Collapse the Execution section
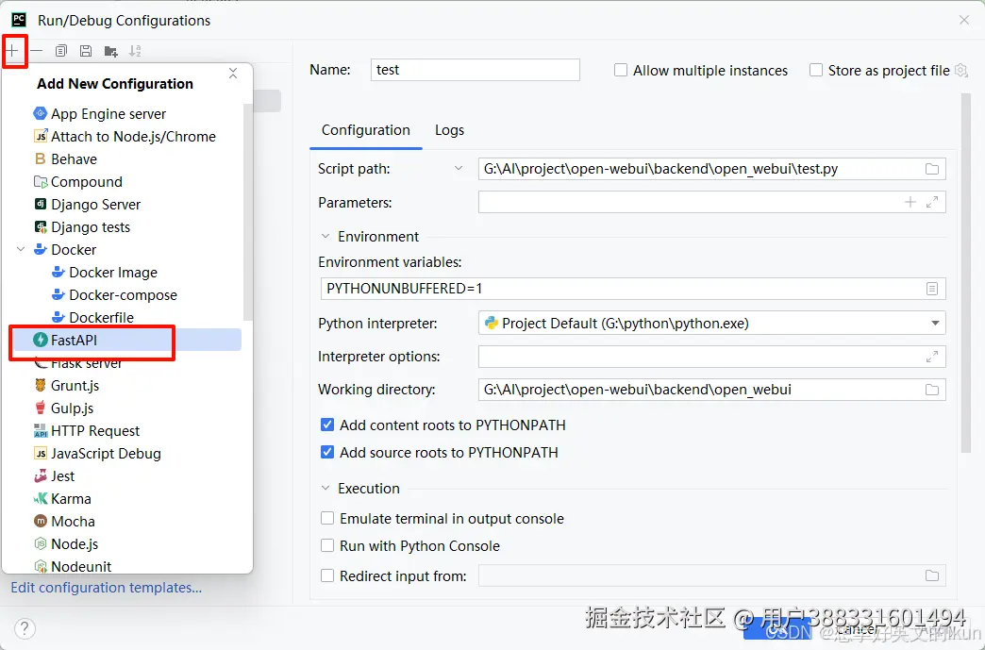The image size is (985, 650). coord(326,488)
